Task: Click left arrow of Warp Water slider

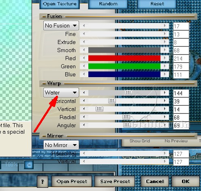Action: click(84, 93)
